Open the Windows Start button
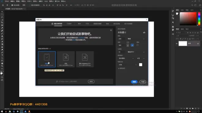 [x=2, y=111]
